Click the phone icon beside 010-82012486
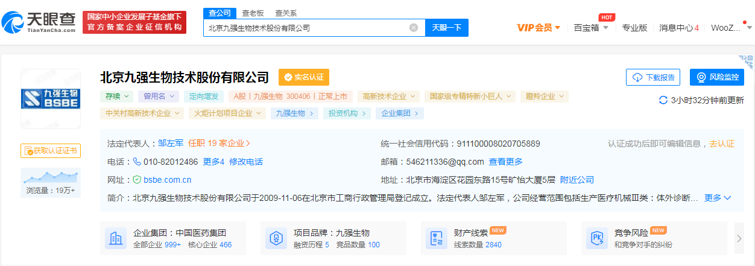The image size is (755, 266). click(x=137, y=162)
